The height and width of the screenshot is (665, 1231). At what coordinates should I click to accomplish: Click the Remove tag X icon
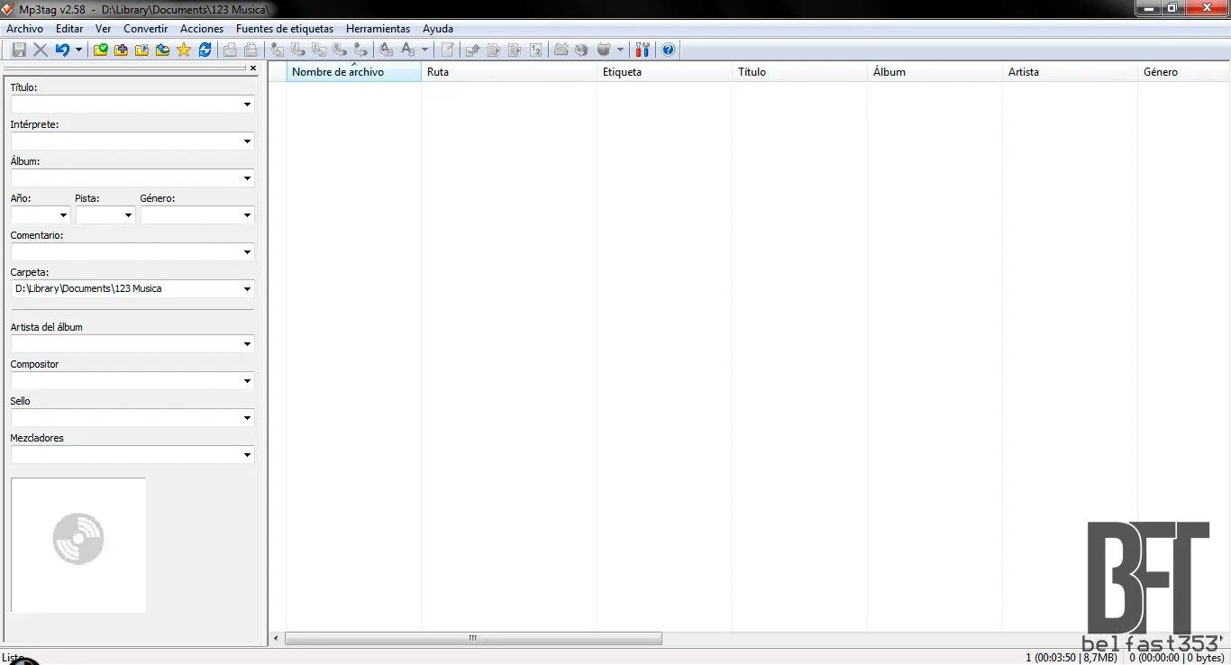tap(41, 50)
